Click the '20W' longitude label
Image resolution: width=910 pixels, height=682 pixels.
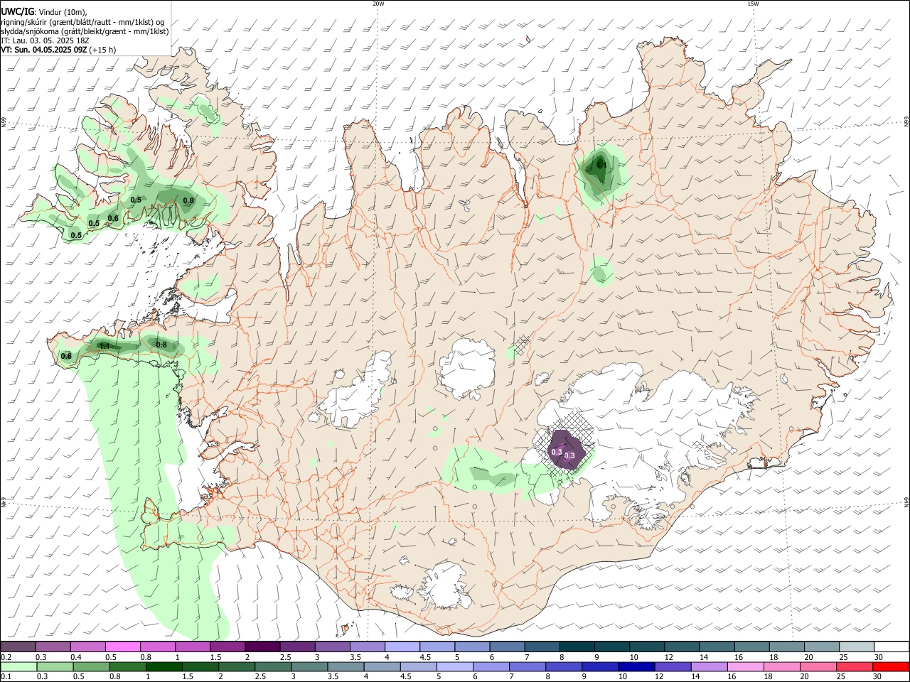click(x=378, y=4)
